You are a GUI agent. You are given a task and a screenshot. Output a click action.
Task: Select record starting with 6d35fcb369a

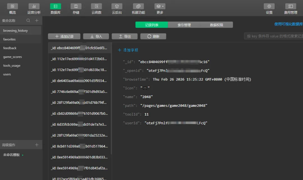coord(79,124)
